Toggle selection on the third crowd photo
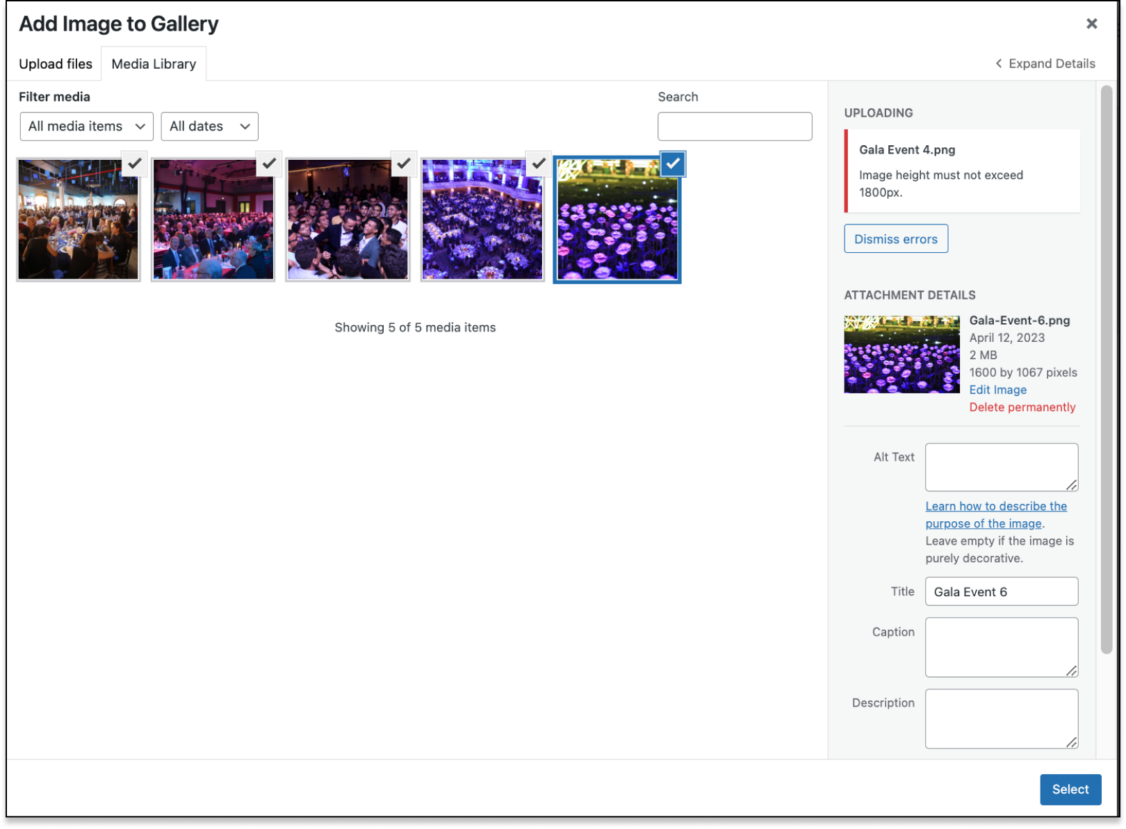Viewport: 1126px width, 829px height. pos(403,165)
